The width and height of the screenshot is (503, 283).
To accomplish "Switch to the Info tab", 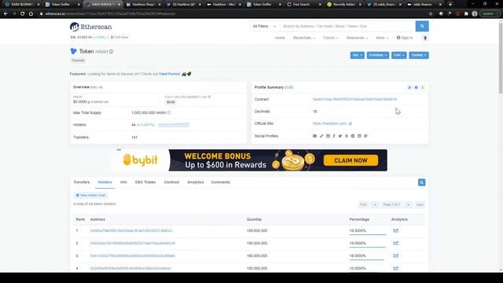I will [x=123, y=182].
